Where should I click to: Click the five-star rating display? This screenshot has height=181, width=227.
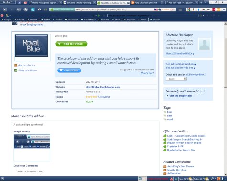[x=91, y=97]
